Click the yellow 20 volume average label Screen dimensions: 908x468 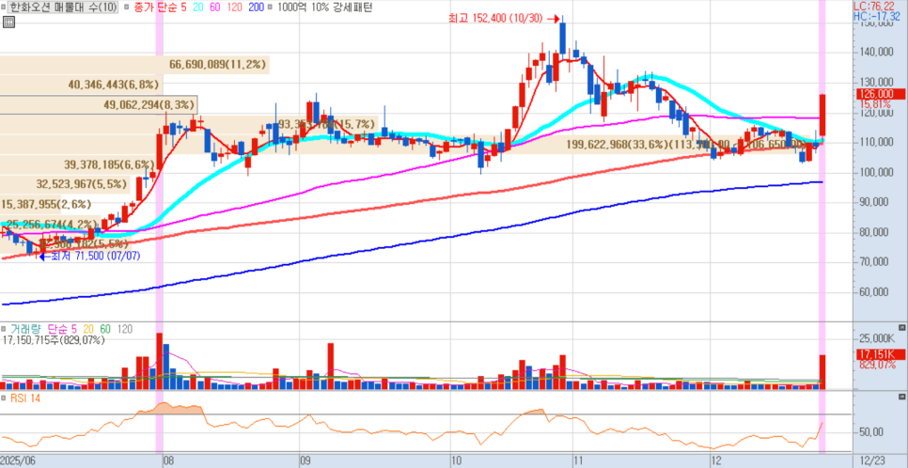[x=88, y=328]
